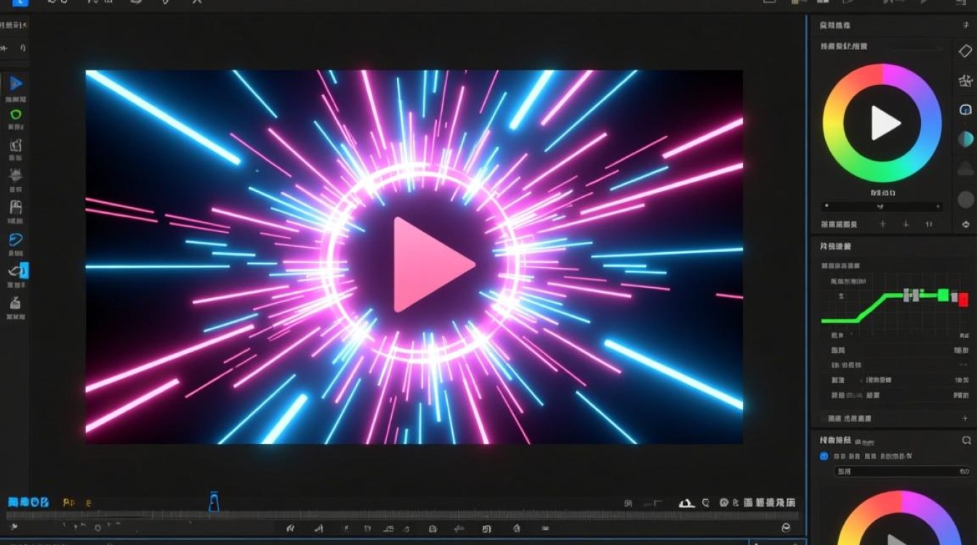This screenshot has height=545, width=977.
Task: Click the blue timecode readout at bottom left
Action: [x=28, y=502]
